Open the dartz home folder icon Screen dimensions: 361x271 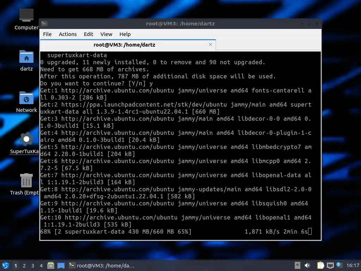[26, 60]
